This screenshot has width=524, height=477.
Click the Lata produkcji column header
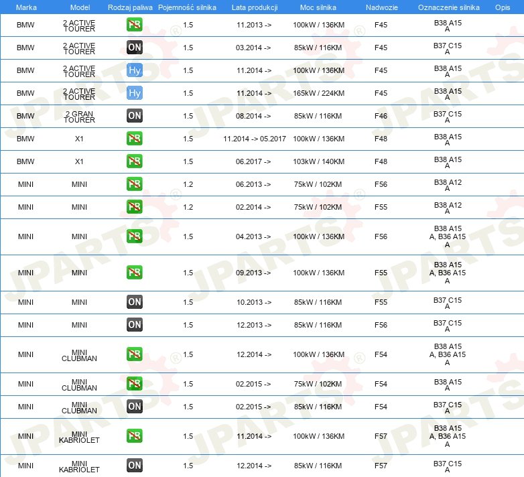(x=255, y=7)
